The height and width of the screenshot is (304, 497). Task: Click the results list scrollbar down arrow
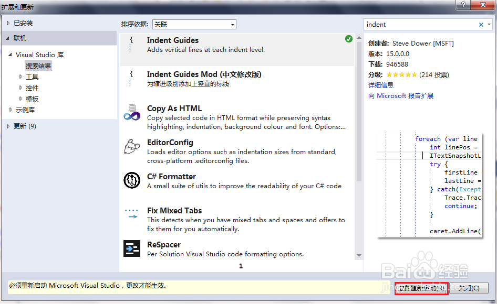pyautogui.click(x=359, y=255)
